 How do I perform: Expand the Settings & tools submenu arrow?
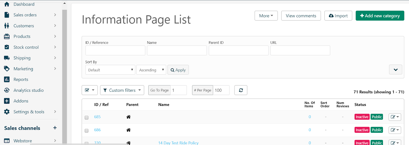[x=55, y=112]
